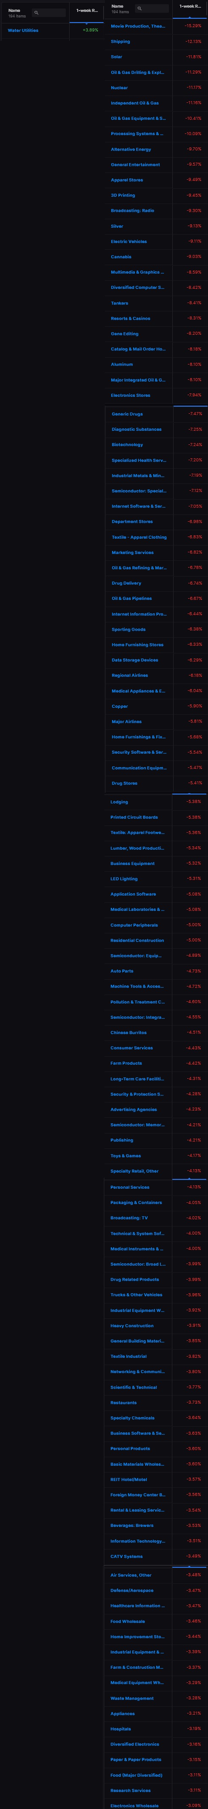This screenshot has height=1809, width=208.
Task: Select the Solar industry row
Action: pyautogui.click(x=156, y=57)
